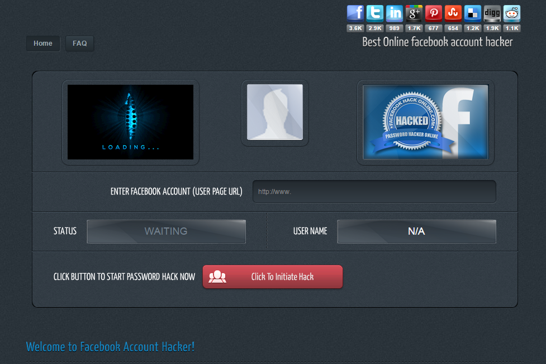Click the 1.9K Digg share count
Screen dimensions: 546x364
click(x=492, y=28)
